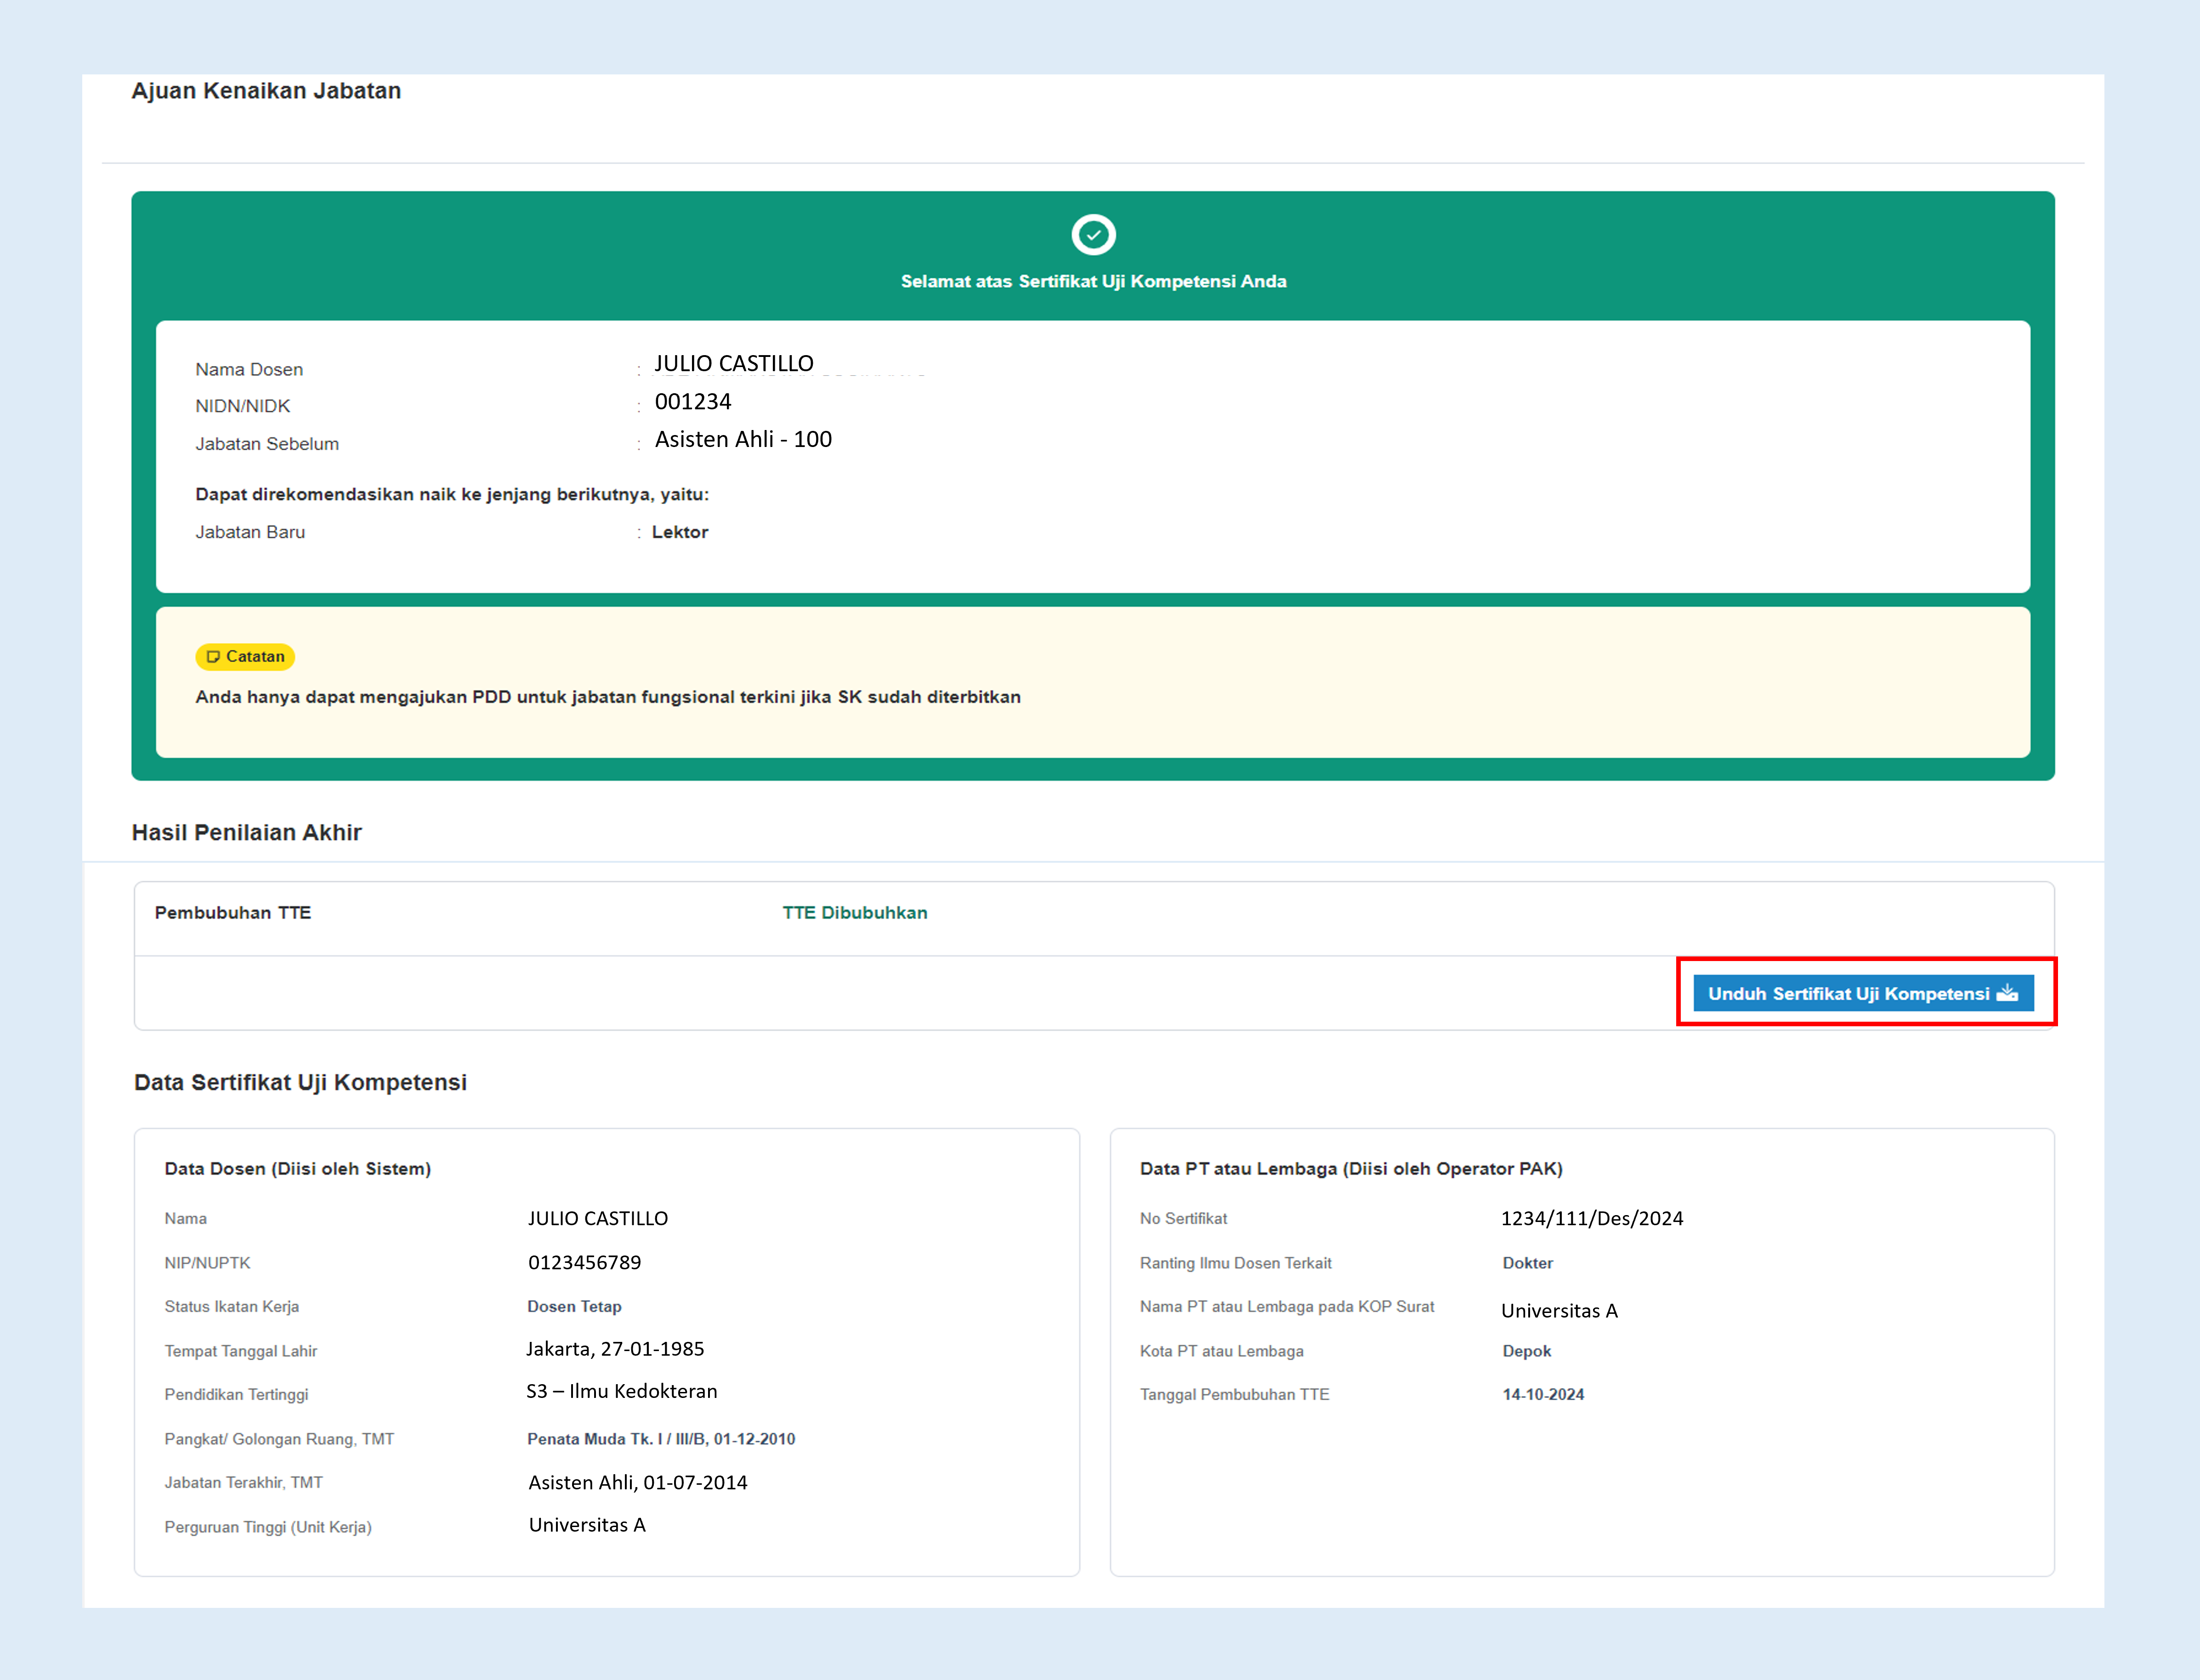2200x1680 pixels.
Task: Click the Jabatan Baru value Lektor
Action: pyautogui.click(x=680, y=533)
